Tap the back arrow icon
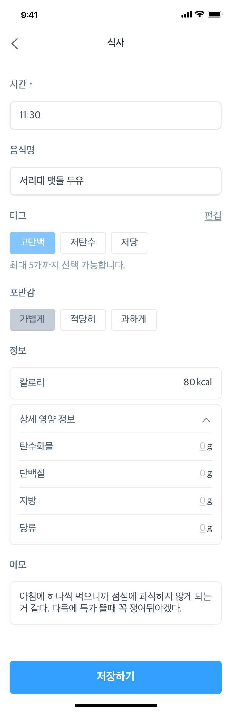Viewport: 232px width, 712px height. click(15, 44)
